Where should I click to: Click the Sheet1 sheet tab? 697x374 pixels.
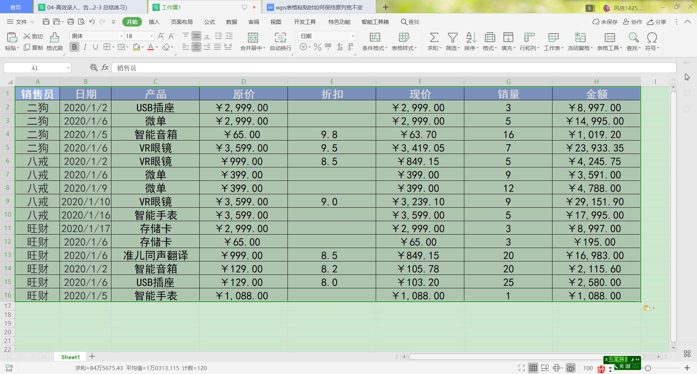[70, 357]
